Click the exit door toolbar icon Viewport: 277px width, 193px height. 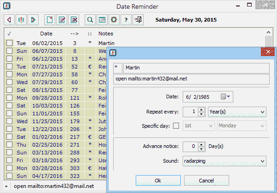(138, 20)
